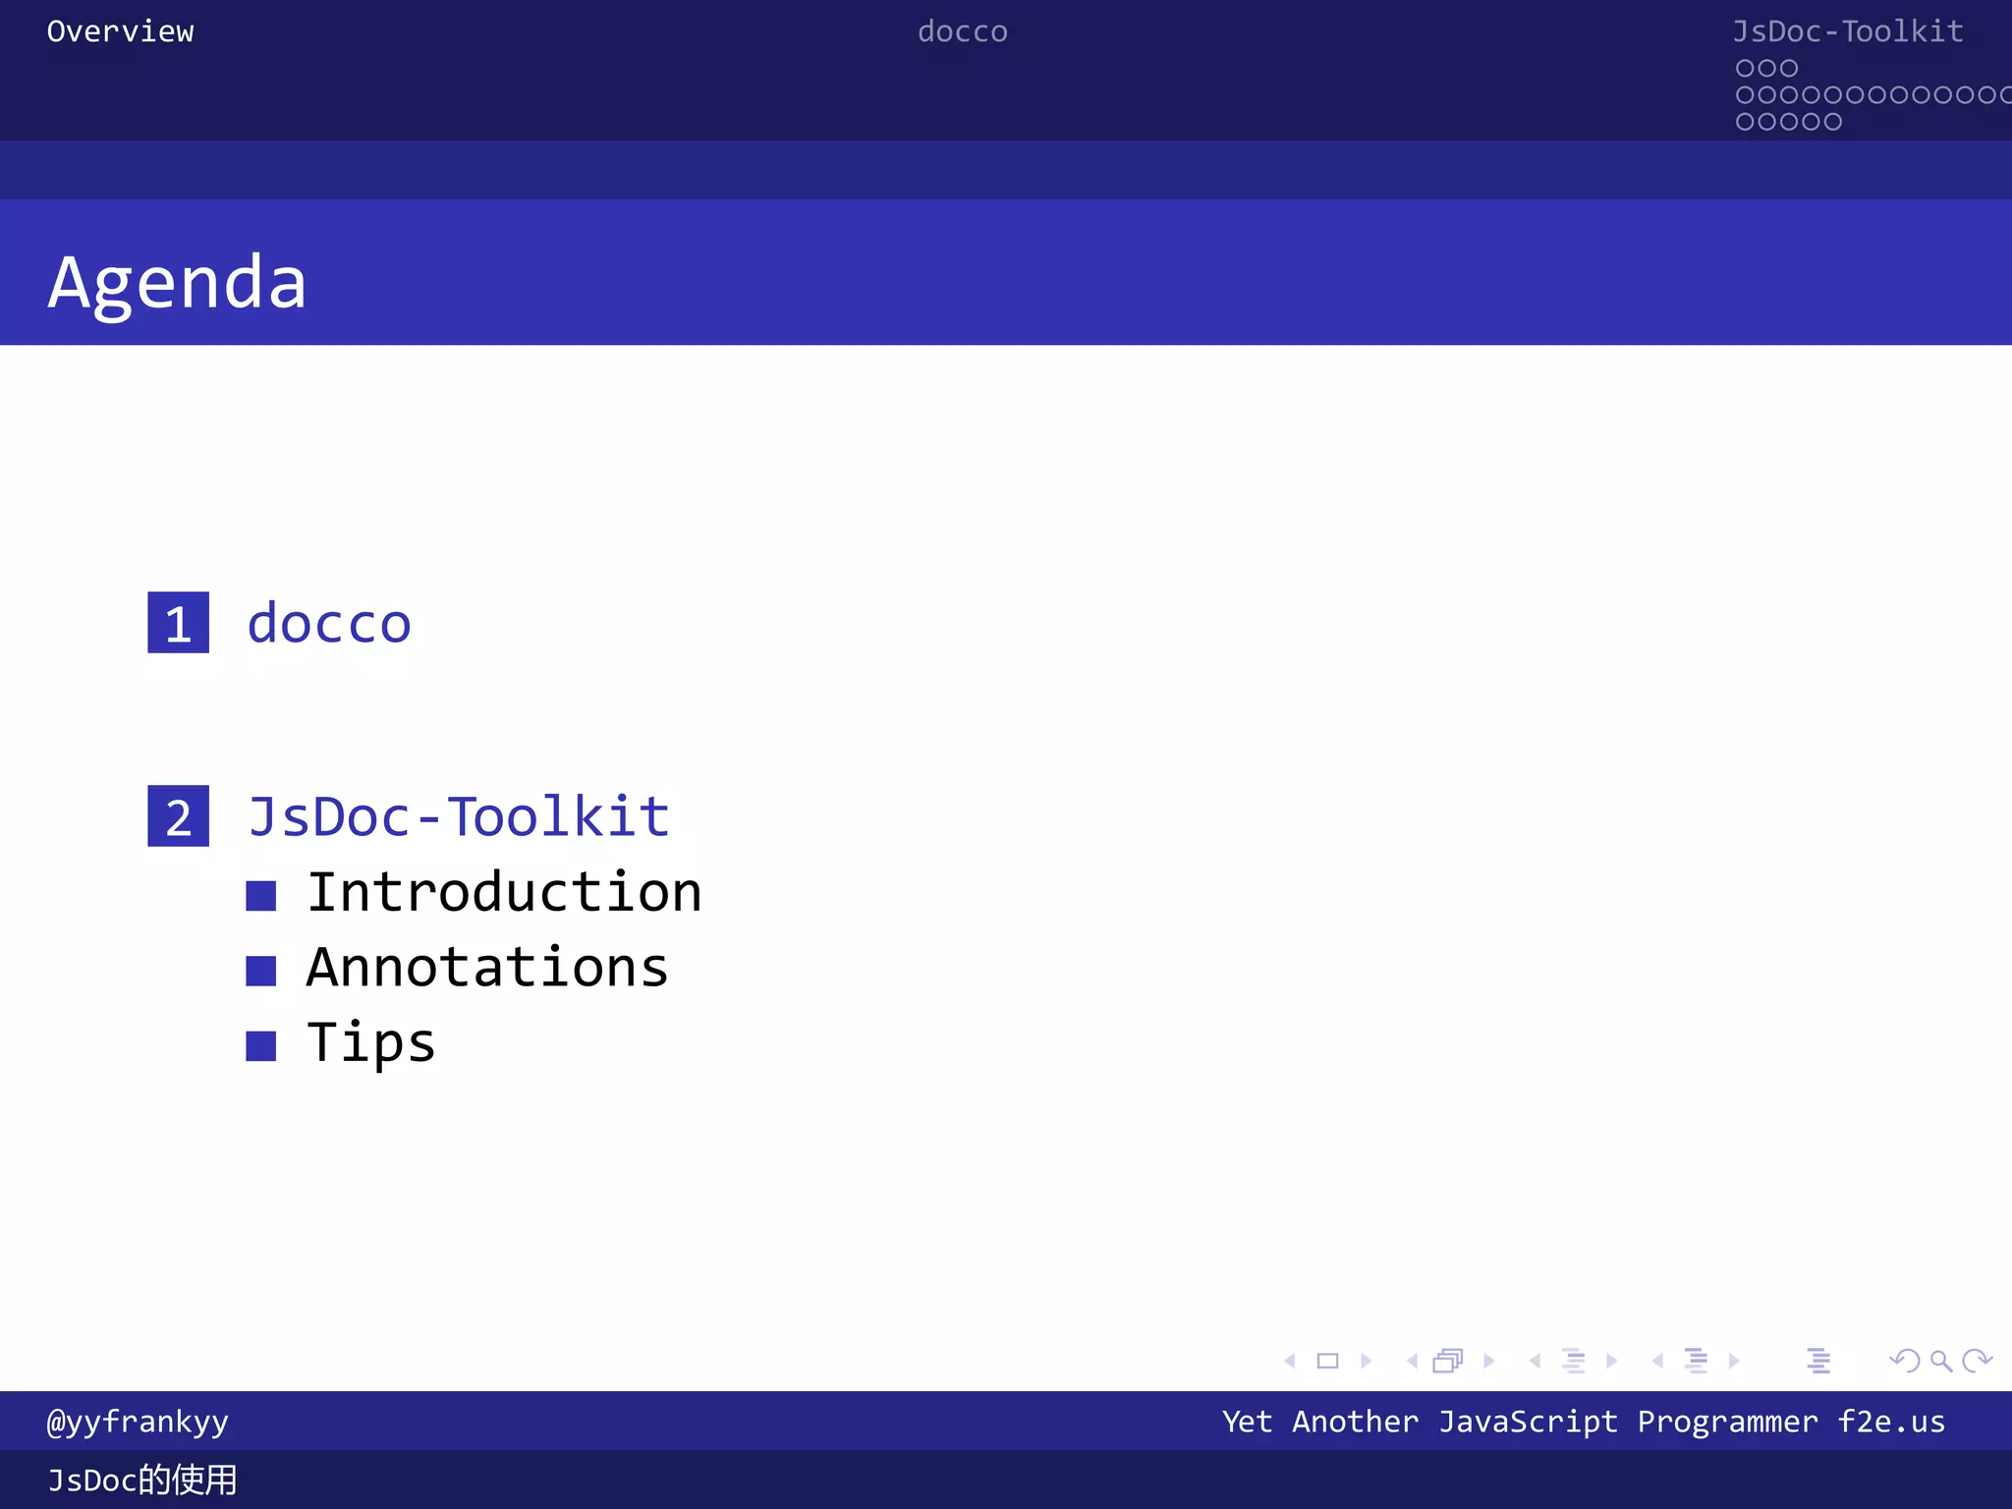Click the previous slide arrow icon
Screen dimensions: 2012x1509
click(x=1290, y=1361)
